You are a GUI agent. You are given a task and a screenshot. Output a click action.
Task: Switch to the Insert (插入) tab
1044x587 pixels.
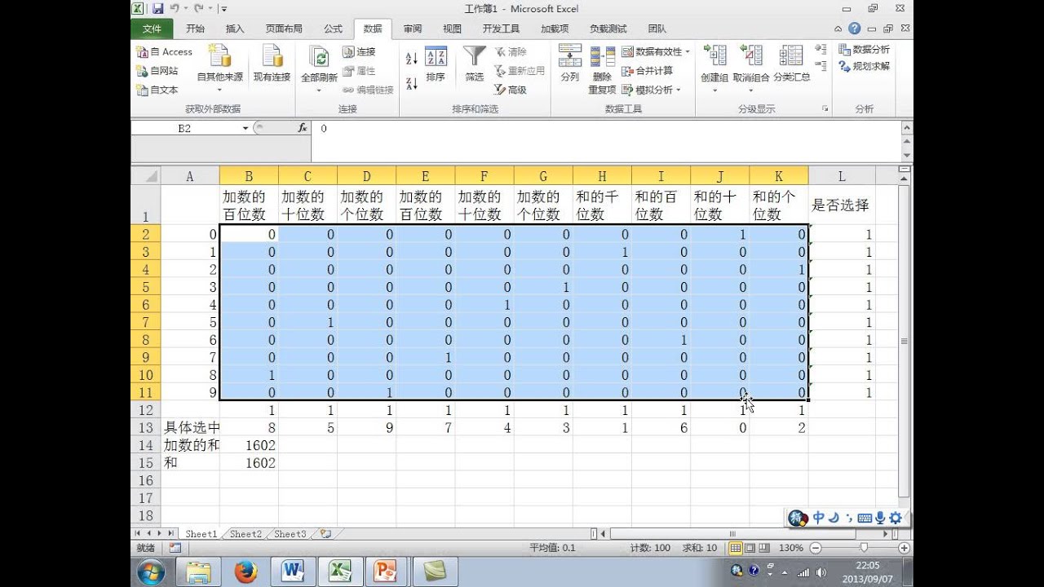(x=235, y=29)
